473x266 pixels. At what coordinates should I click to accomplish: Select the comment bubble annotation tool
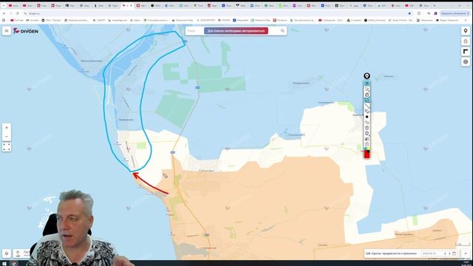tap(367, 133)
